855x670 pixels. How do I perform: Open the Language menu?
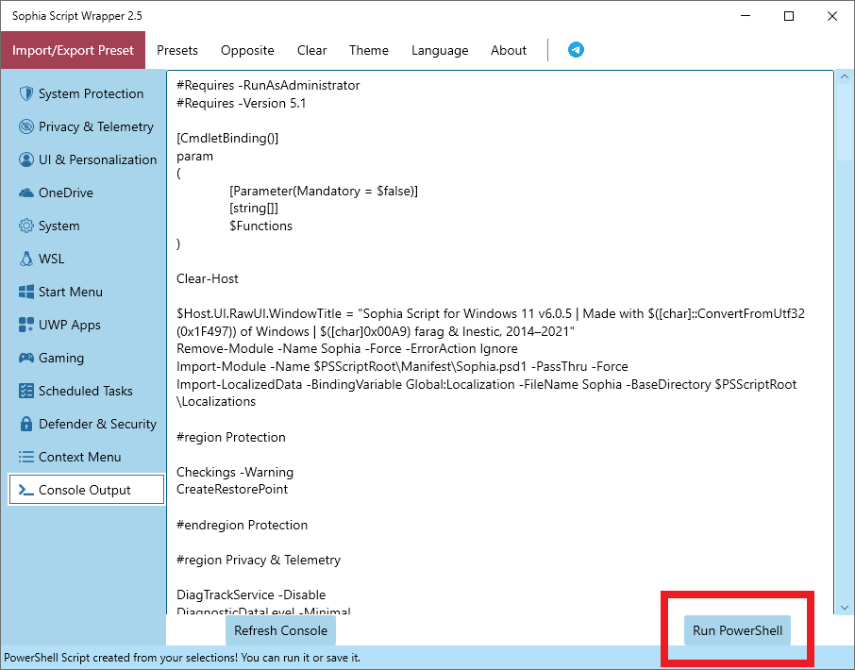pos(440,50)
